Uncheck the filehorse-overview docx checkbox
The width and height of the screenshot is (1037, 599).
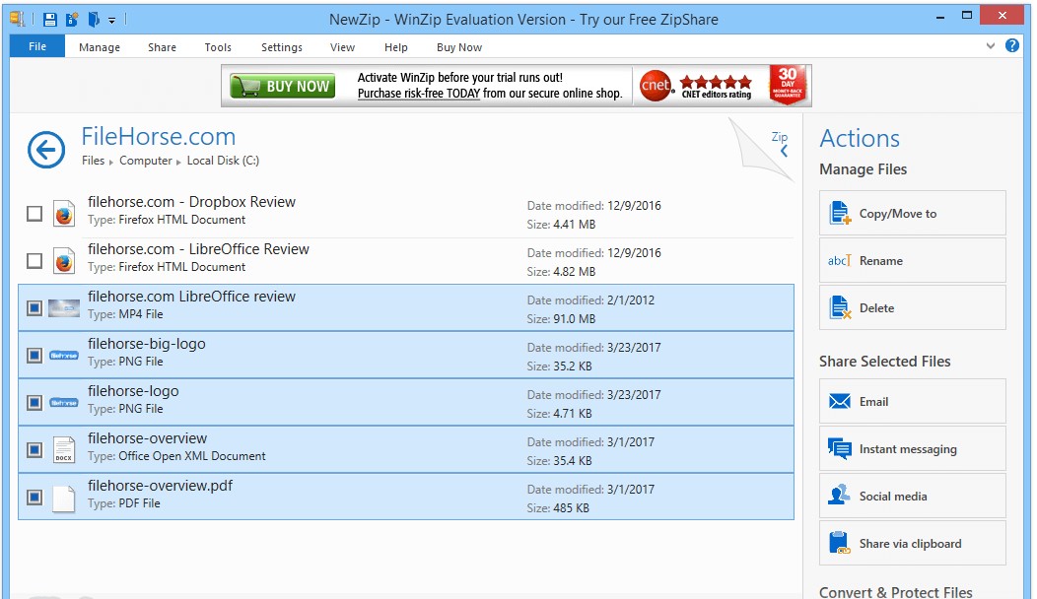click(35, 450)
